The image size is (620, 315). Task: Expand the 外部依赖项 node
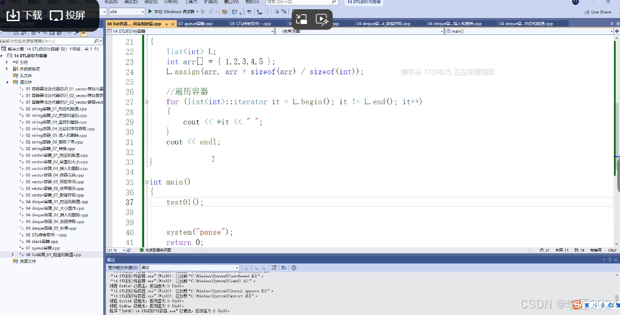coord(7,69)
